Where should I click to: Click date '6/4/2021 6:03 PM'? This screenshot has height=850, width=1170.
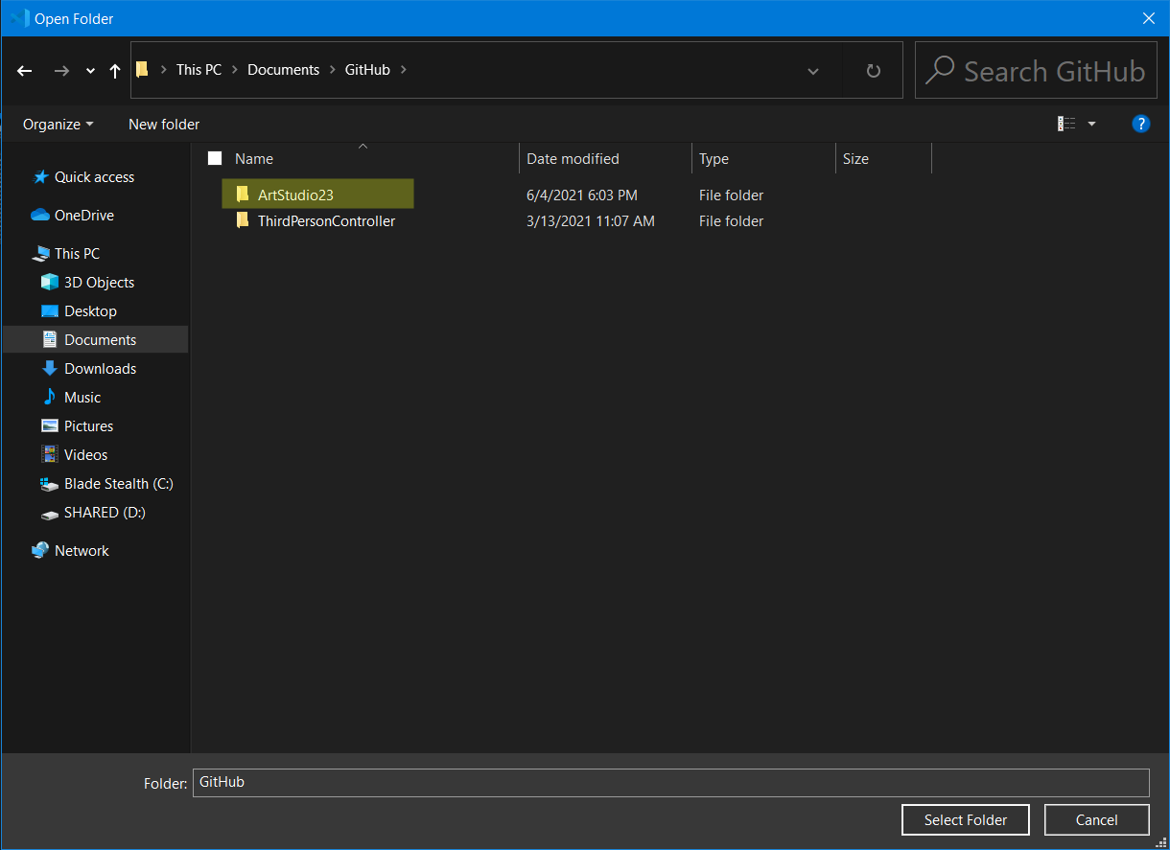[x=582, y=195]
